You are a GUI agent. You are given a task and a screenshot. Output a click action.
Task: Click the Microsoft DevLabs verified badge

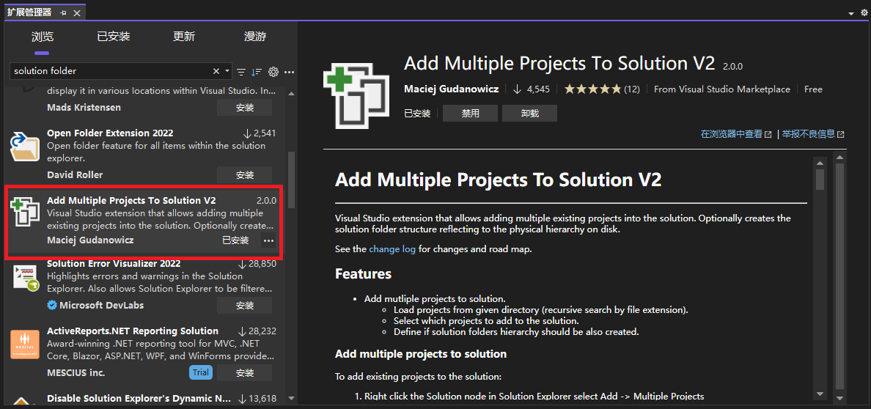point(52,305)
